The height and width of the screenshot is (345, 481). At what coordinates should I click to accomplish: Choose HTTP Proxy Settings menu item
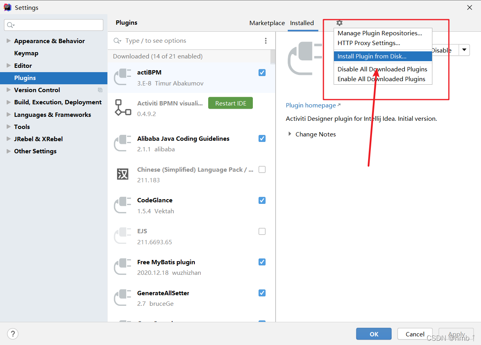(x=383, y=43)
